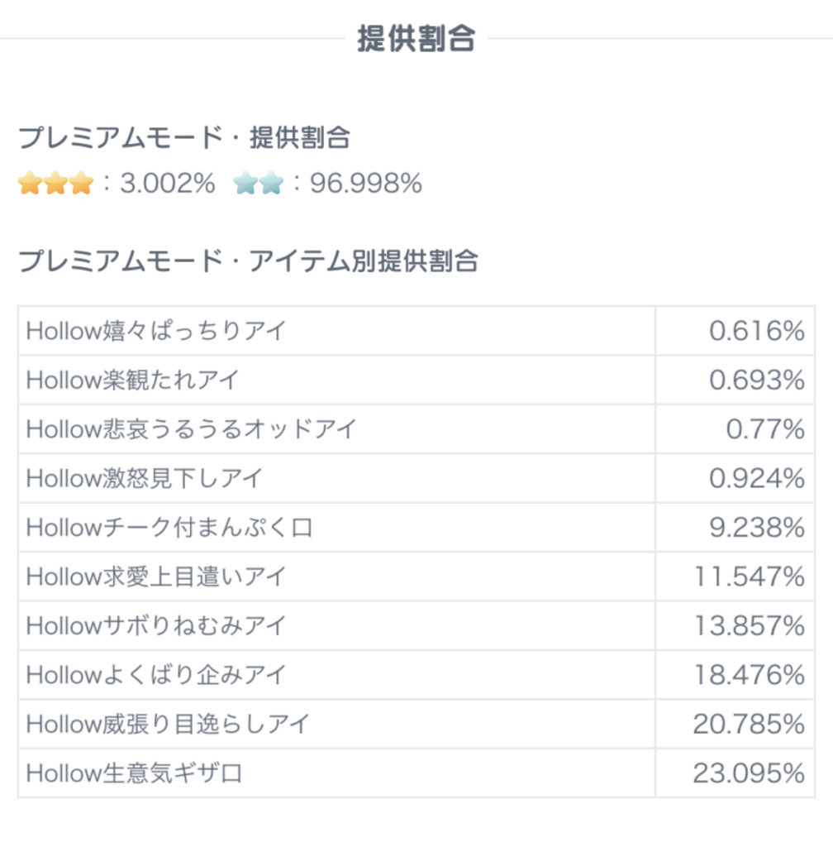Click the プレミアムモード・提供割合 heading
Screen dimensions: 833x847
click(x=184, y=138)
